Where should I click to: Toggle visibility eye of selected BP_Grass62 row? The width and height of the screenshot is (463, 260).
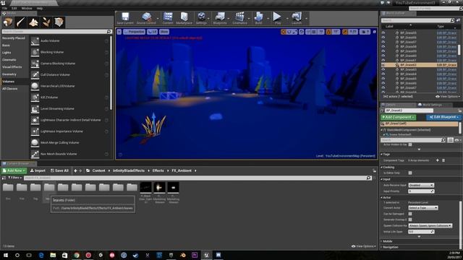click(x=383, y=65)
